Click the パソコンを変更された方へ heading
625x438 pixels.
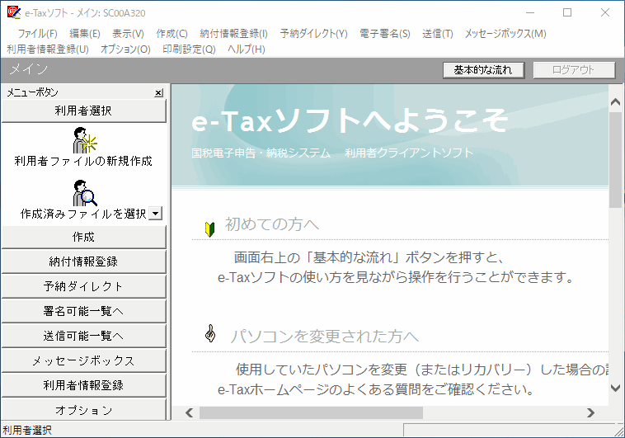[x=325, y=337]
